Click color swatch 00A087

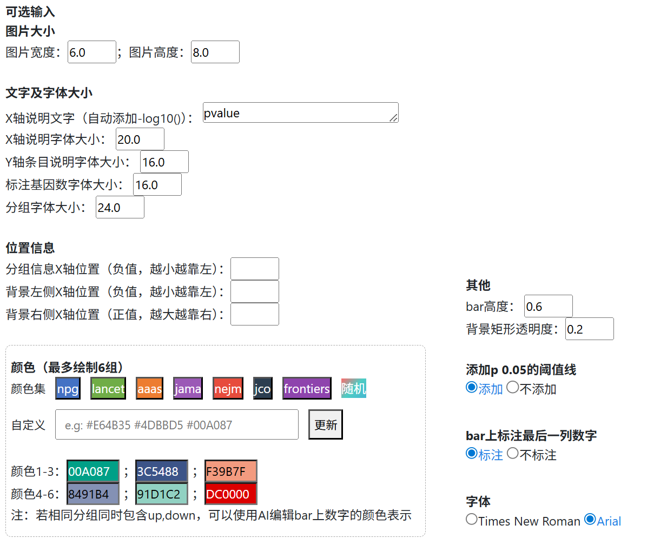93,471
